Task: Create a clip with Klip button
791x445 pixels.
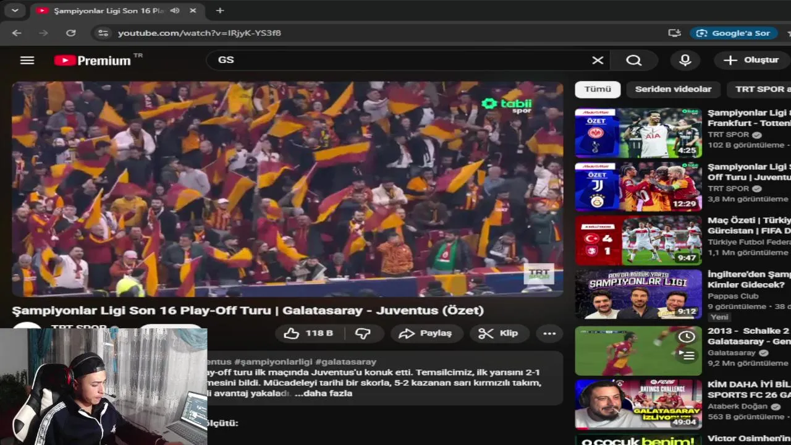Action: [499, 333]
